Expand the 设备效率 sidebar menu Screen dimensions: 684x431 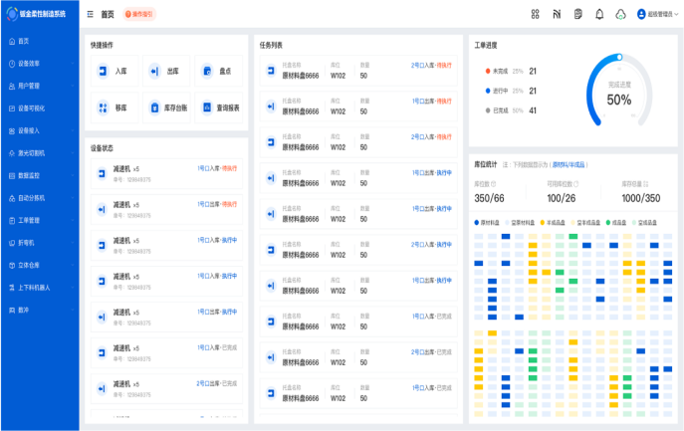click(x=40, y=63)
